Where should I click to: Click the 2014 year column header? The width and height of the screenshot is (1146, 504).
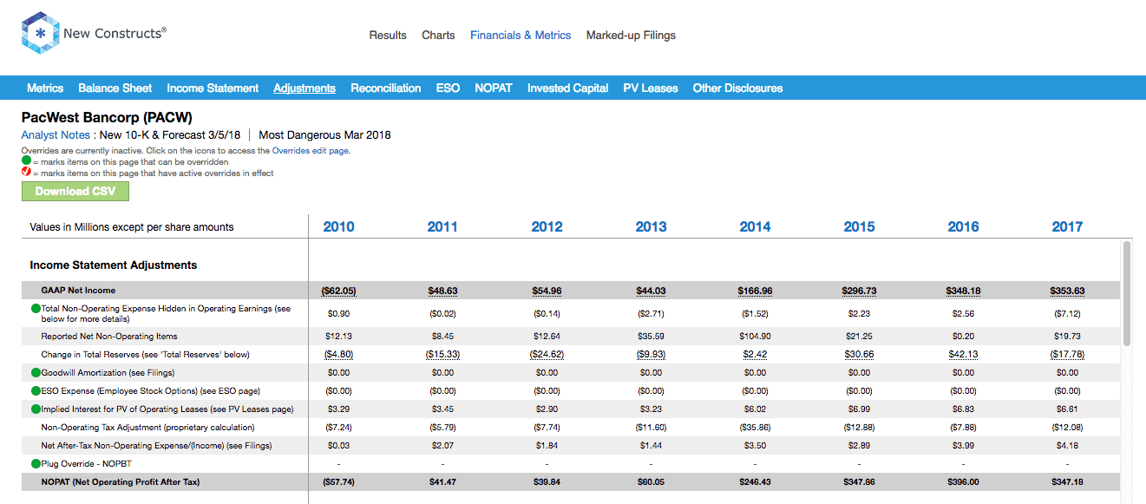pos(755,226)
